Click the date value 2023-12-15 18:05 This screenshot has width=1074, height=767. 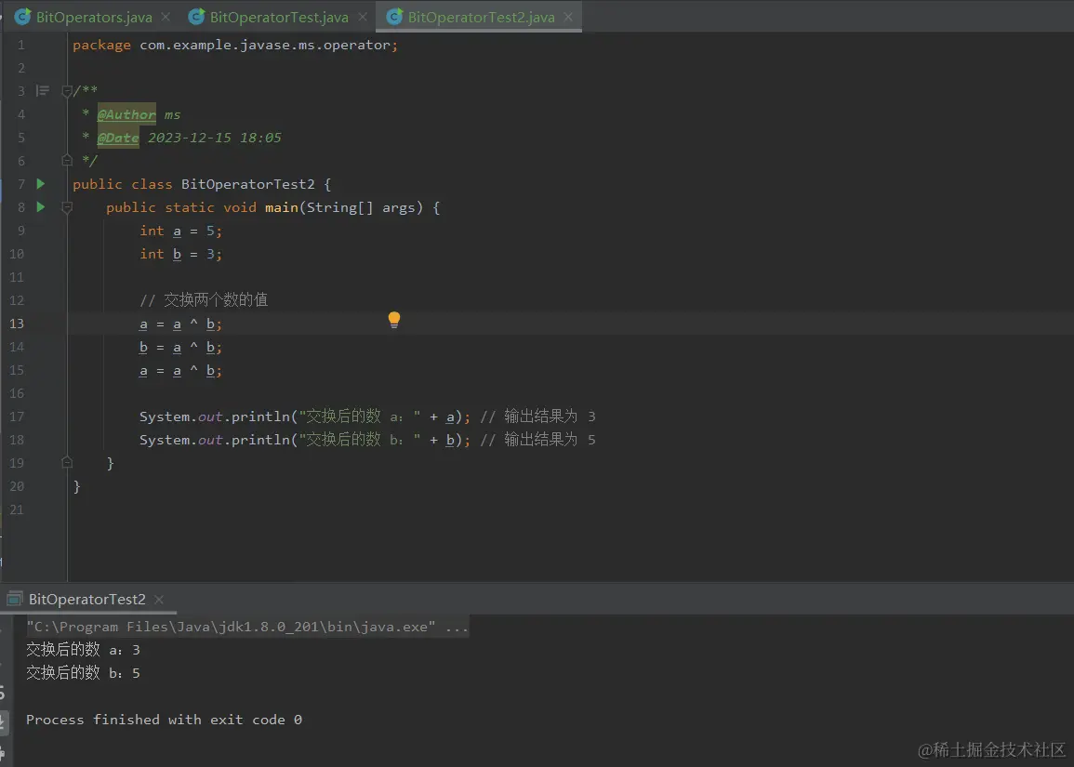pos(215,138)
